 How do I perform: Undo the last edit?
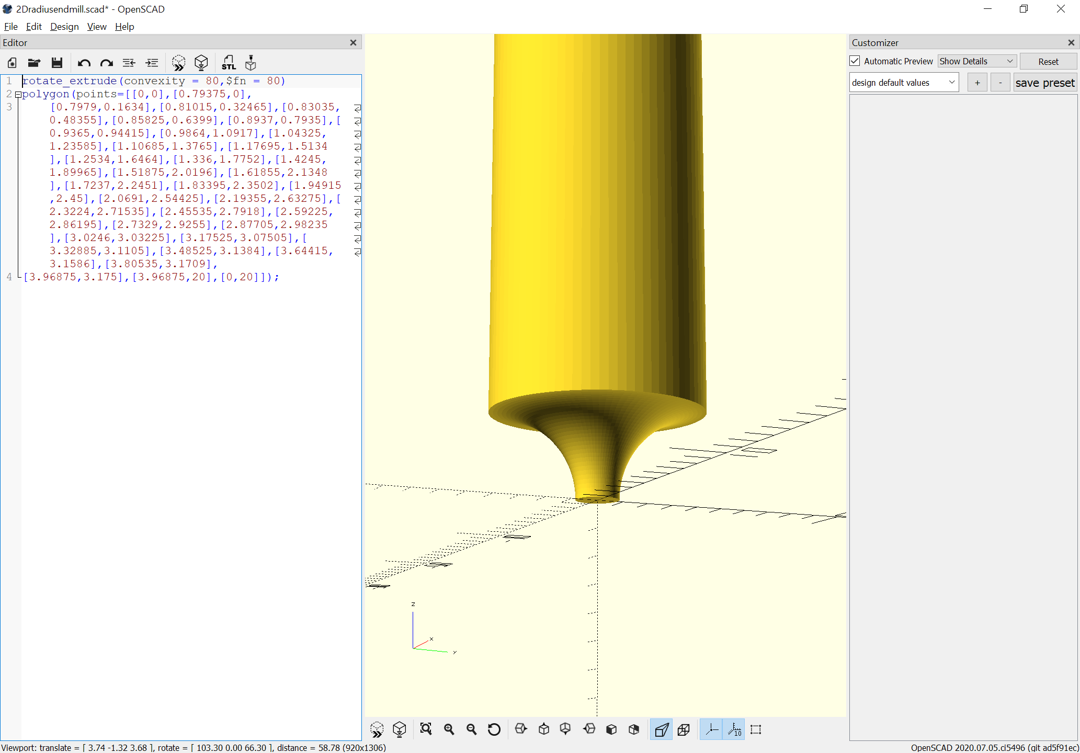click(84, 63)
